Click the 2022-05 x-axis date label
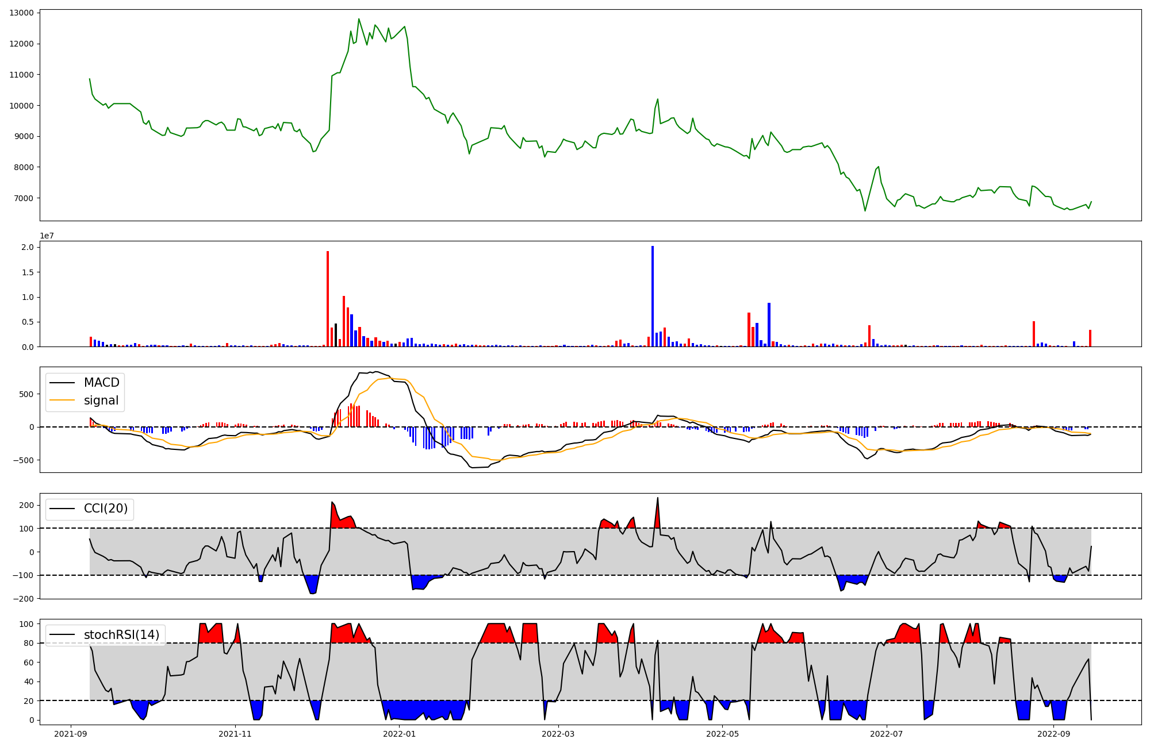This screenshot has width=1150, height=747. point(722,734)
